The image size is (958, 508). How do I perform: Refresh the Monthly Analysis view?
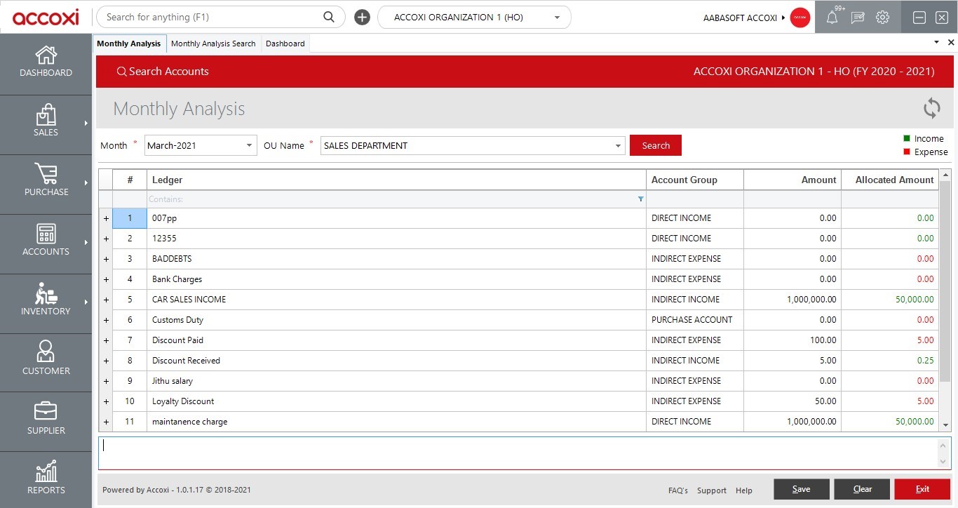tap(931, 108)
